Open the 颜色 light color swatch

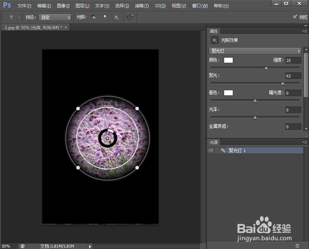pyautogui.click(x=228, y=60)
